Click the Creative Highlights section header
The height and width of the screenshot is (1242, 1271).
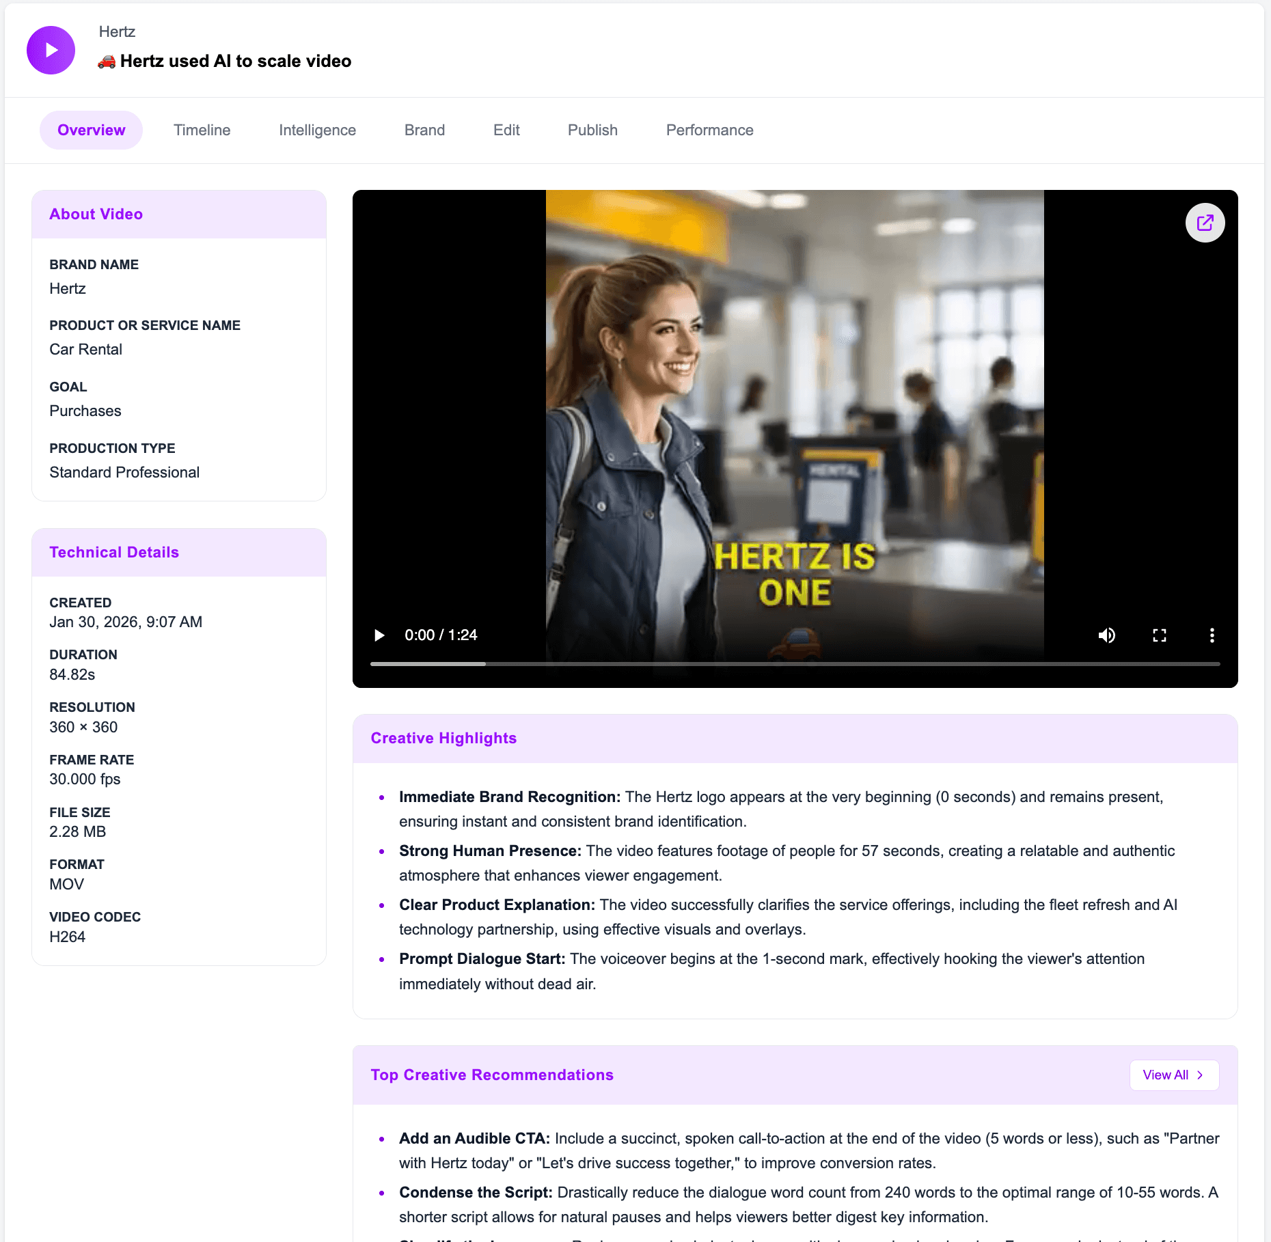(x=443, y=738)
